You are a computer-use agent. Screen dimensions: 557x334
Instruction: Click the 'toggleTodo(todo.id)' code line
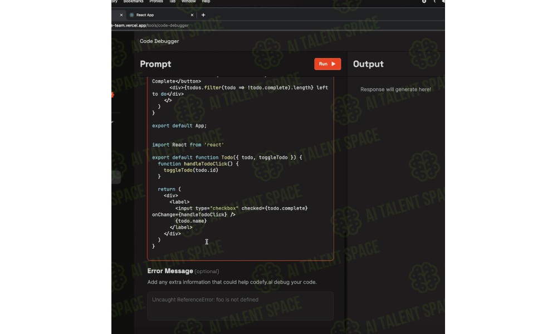click(190, 170)
